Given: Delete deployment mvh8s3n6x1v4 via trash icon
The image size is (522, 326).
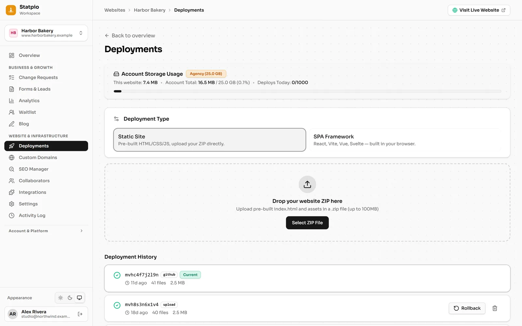Looking at the screenshot, I should (x=495, y=308).
